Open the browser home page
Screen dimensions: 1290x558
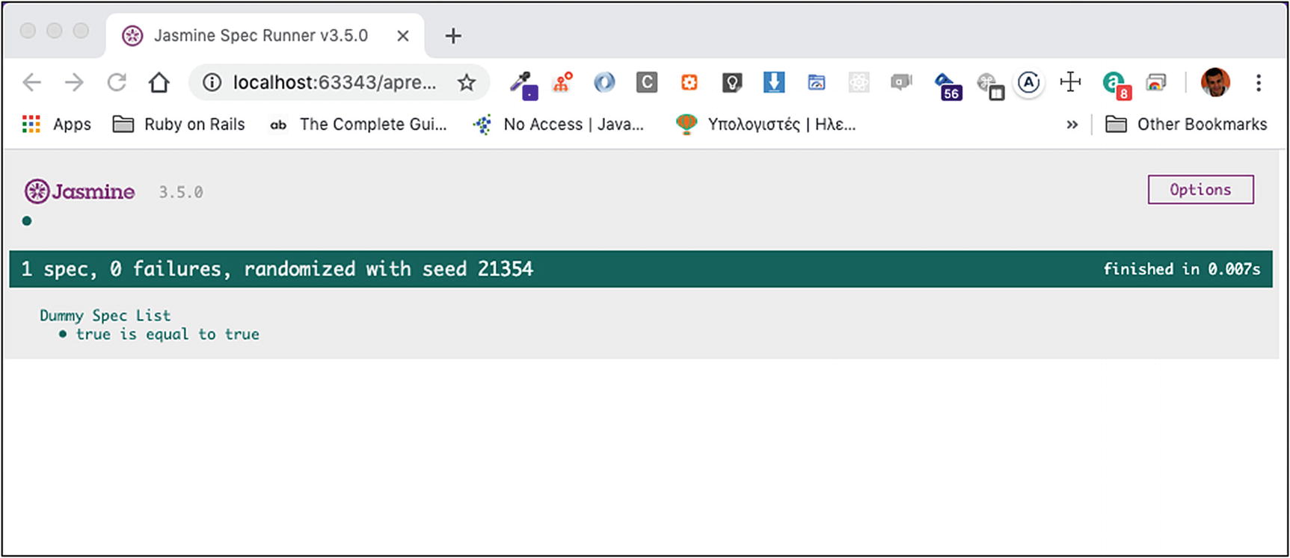point(159,82)
